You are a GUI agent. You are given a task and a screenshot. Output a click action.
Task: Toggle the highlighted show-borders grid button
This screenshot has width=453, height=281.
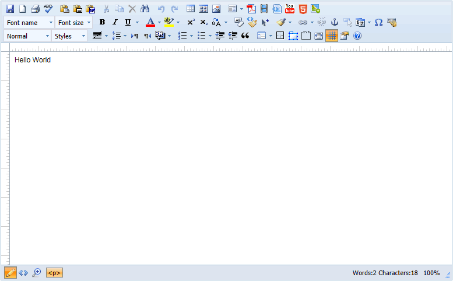[x=331, y=36]
